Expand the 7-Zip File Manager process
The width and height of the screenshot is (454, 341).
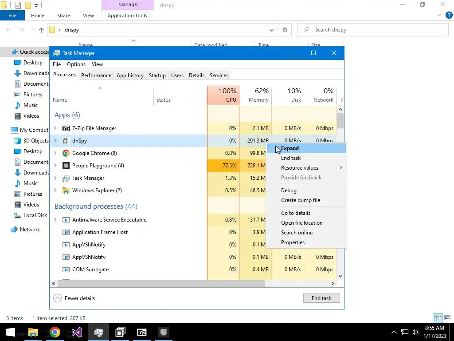pos(55,128)
